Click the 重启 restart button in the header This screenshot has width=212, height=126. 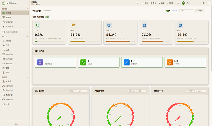point(161,3)
